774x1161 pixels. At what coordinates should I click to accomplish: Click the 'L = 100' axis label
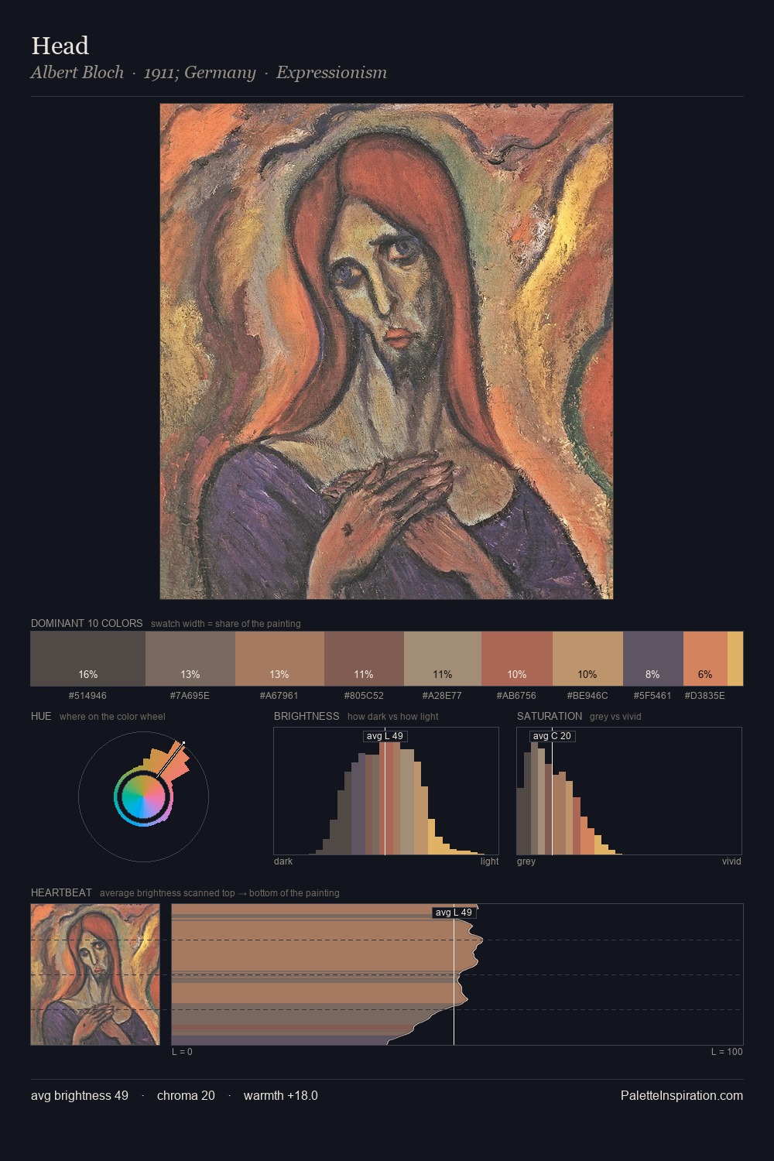[727, 1052]
